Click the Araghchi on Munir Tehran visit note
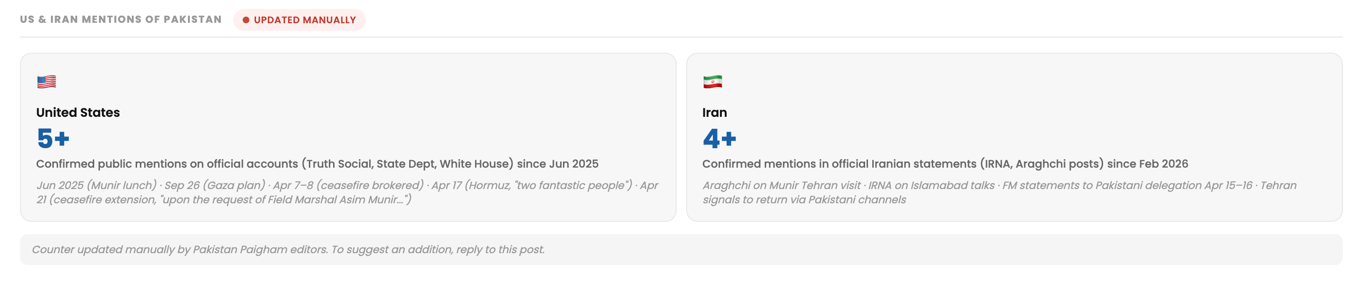The width and height of the screenshot is (1361, 285). [781, 185]
